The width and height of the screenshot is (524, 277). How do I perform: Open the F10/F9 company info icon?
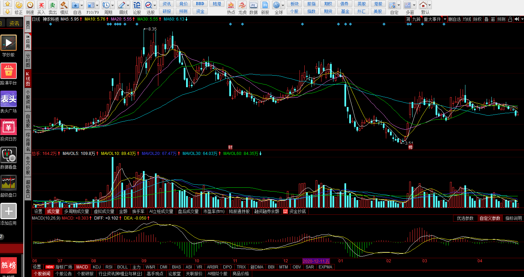[90, 5]
